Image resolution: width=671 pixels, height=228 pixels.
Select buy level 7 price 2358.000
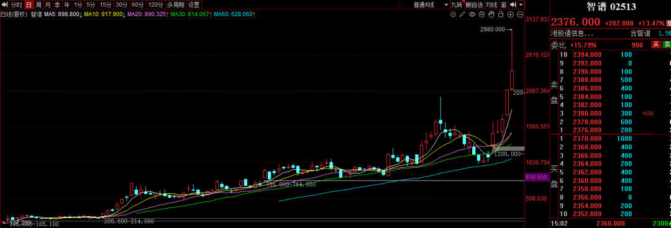click(x=587, y=189)
